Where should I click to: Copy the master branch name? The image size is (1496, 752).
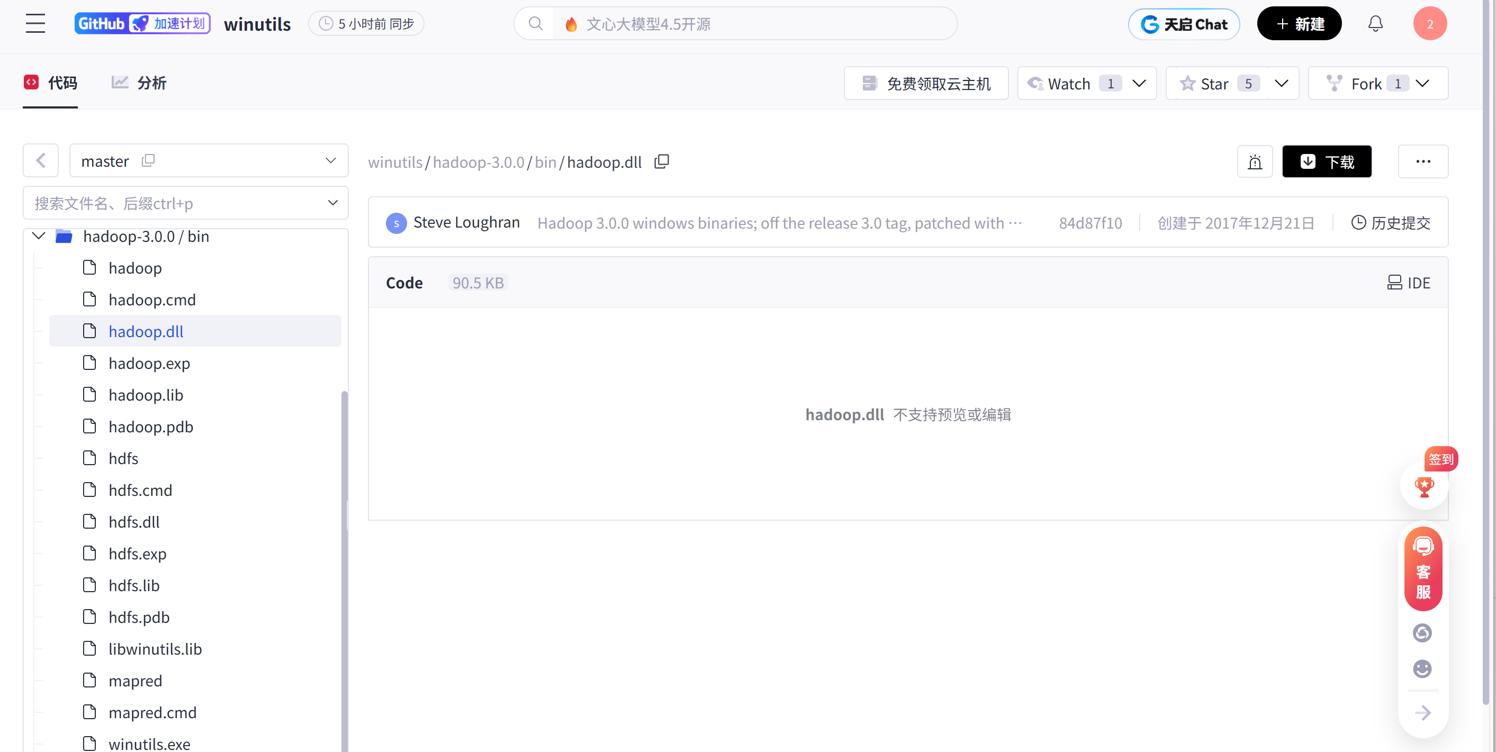pos(148,160)
